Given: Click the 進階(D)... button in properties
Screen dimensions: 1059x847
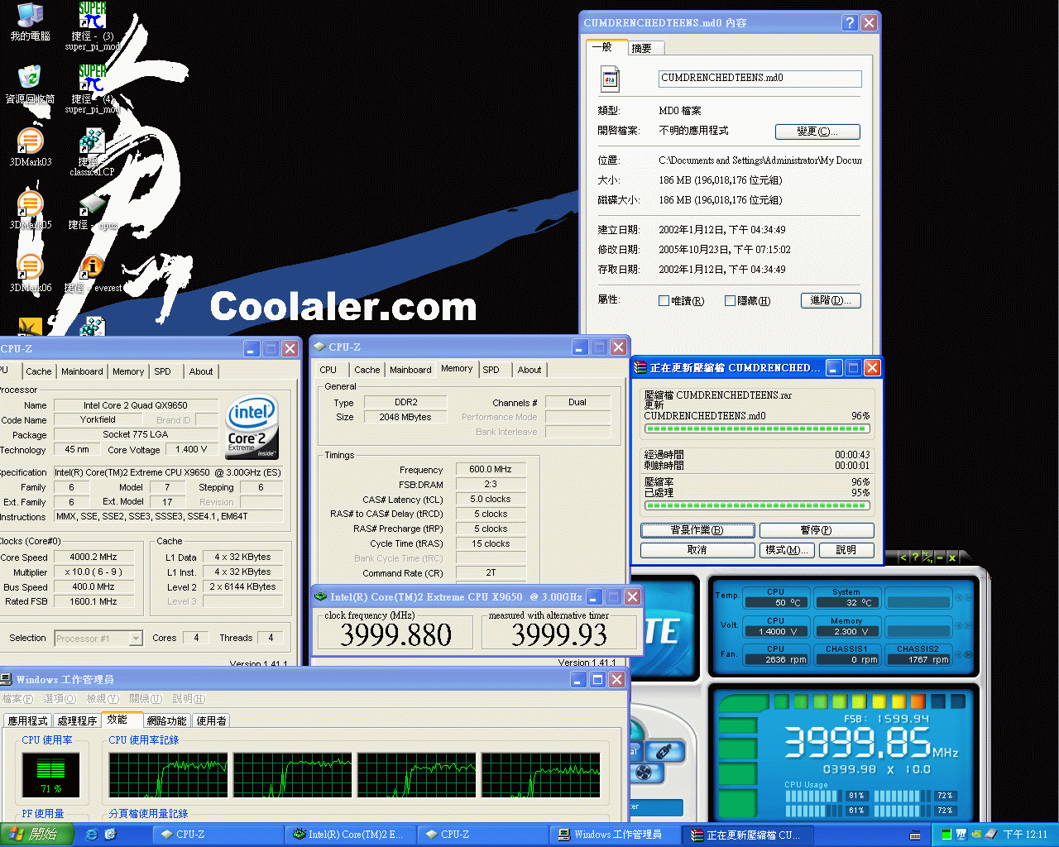Looking at the screenshot, I should click(x=831, y=300).
